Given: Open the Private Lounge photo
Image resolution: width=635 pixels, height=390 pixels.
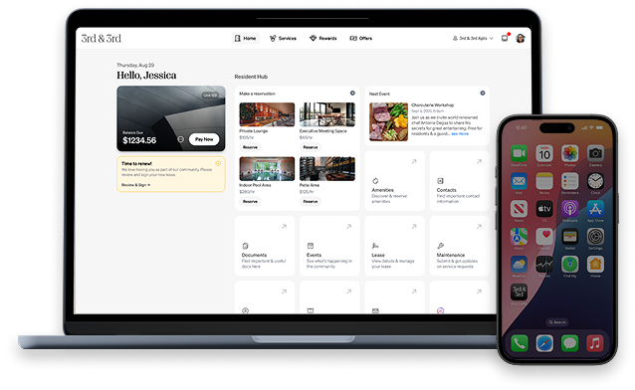Looking at the screenshot, I should coord(267,114).
